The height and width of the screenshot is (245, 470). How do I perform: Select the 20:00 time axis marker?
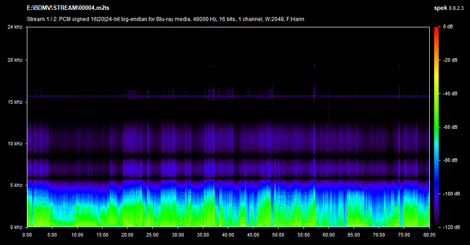pyautogui.click(x=128, y=235)
